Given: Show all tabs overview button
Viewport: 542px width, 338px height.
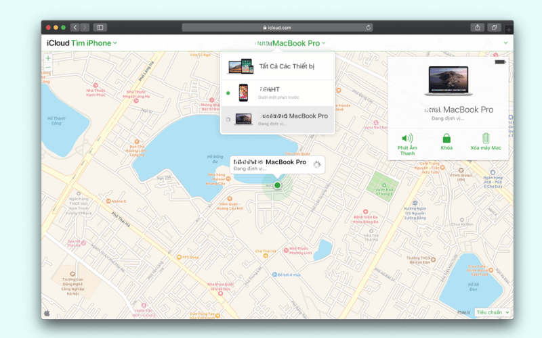Looking at the screenshot, I should pos(494,28).
